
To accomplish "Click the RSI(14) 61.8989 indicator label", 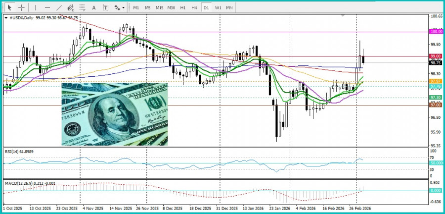I will pos(19,152).
